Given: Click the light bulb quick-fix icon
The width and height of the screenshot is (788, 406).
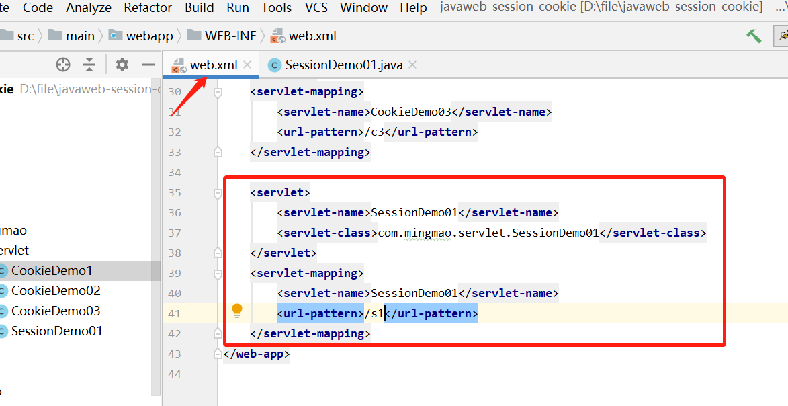Looking at the screenshot, I should pos(237,311).
